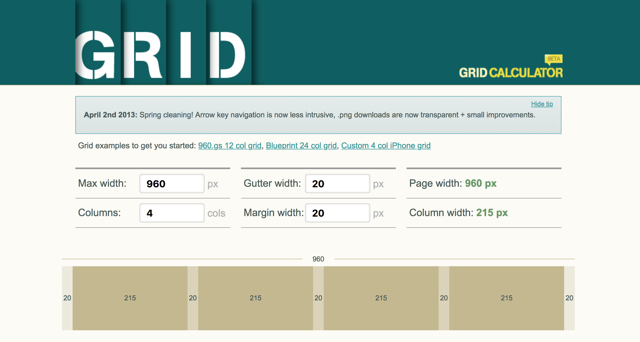Click the fourth 215 column block

coord(507,298)
